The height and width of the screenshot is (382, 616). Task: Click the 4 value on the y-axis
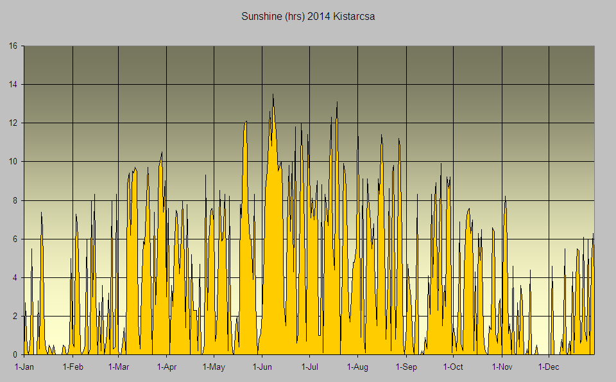click(x=15, y=277)
